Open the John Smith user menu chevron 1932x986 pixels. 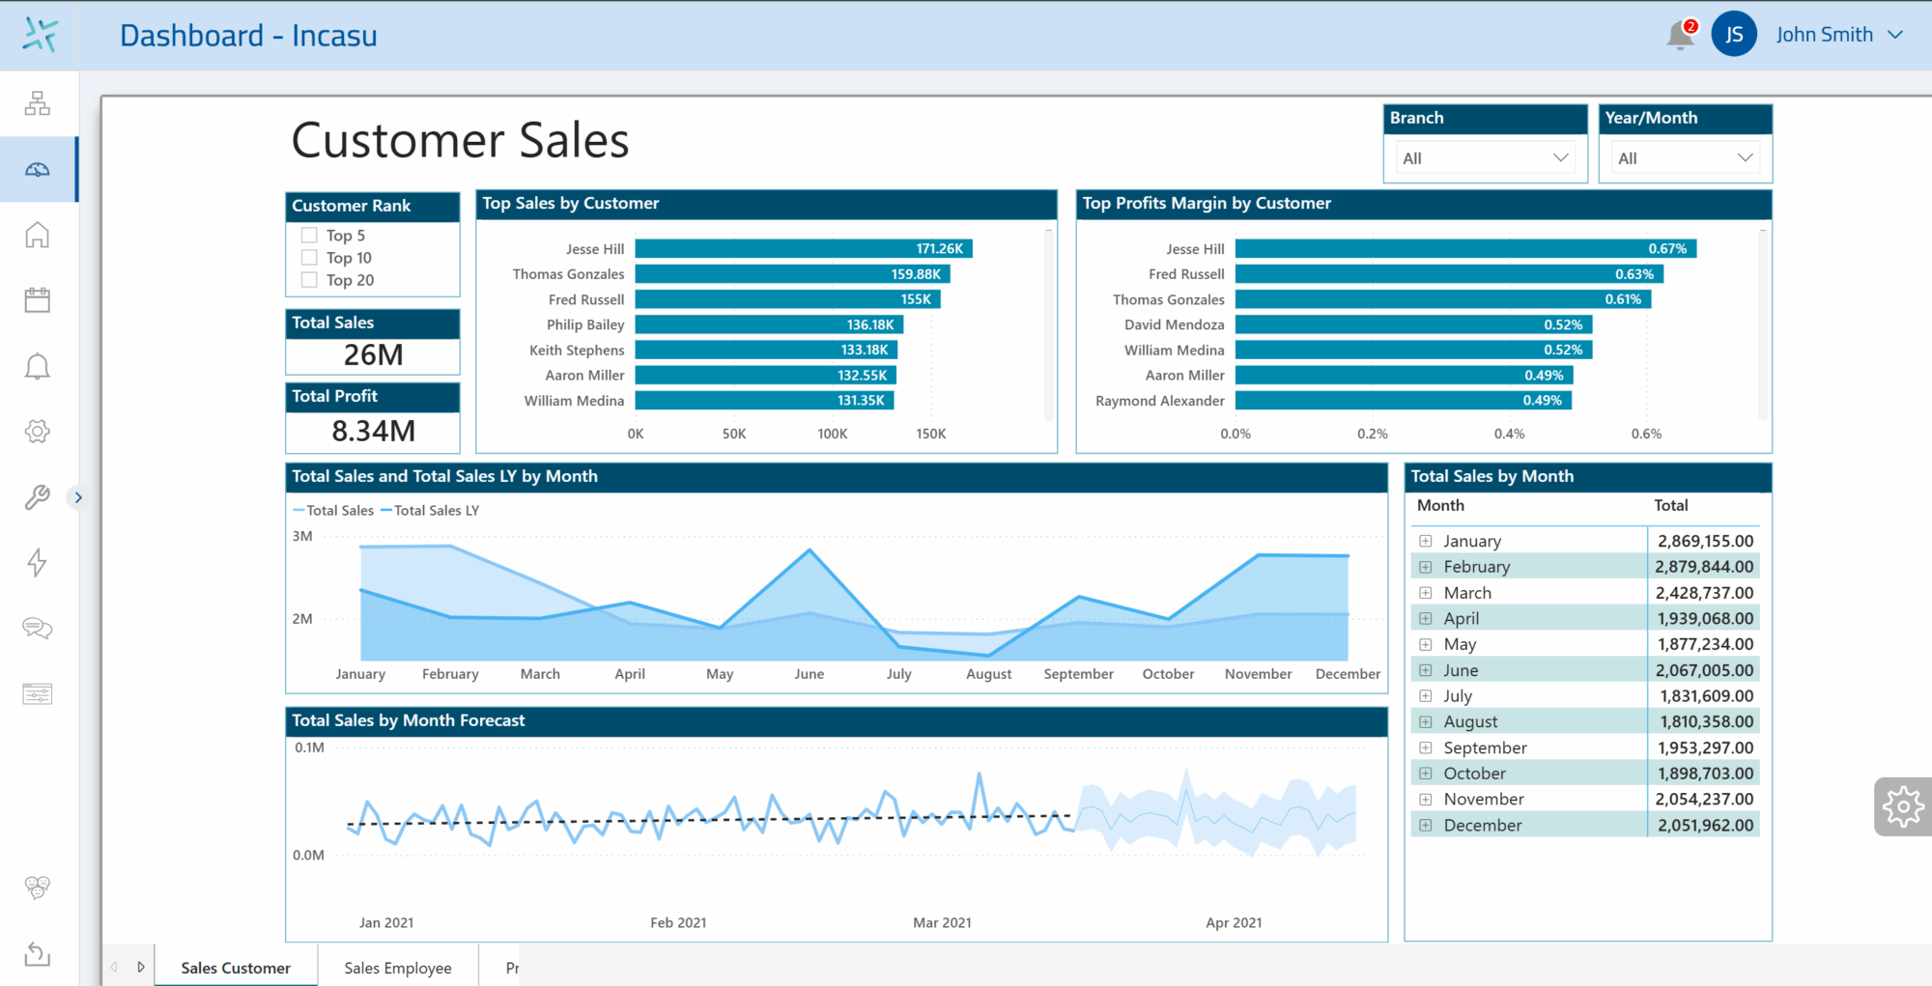tap(1895, 35)
